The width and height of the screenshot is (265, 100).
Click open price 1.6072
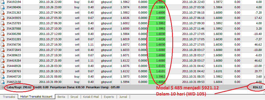click(x=125, y=45)
